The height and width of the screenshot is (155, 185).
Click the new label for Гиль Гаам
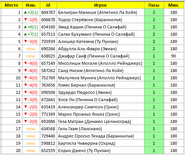[x=31, y=129]
